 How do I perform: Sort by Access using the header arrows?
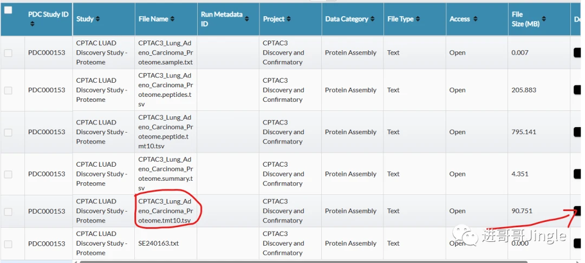475,19
